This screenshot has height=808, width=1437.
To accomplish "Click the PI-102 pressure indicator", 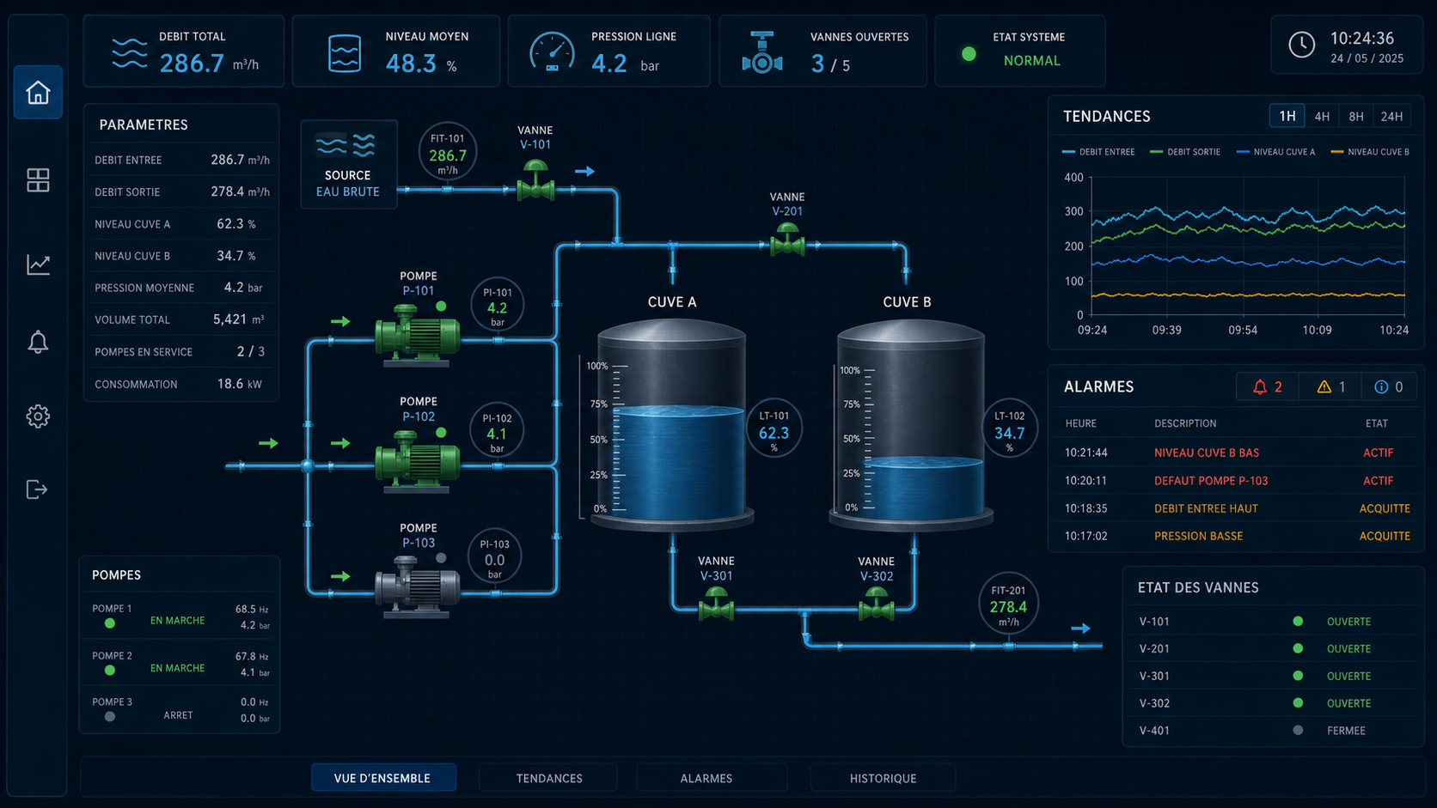I will [x=497, y=431].
